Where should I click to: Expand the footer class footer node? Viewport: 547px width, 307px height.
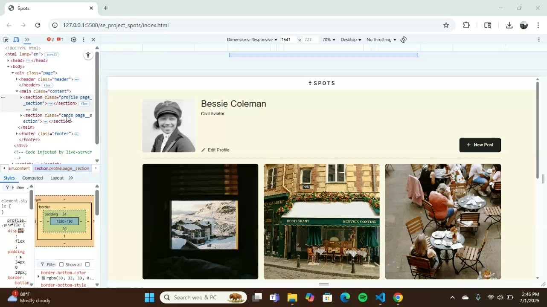click(17, 134)
